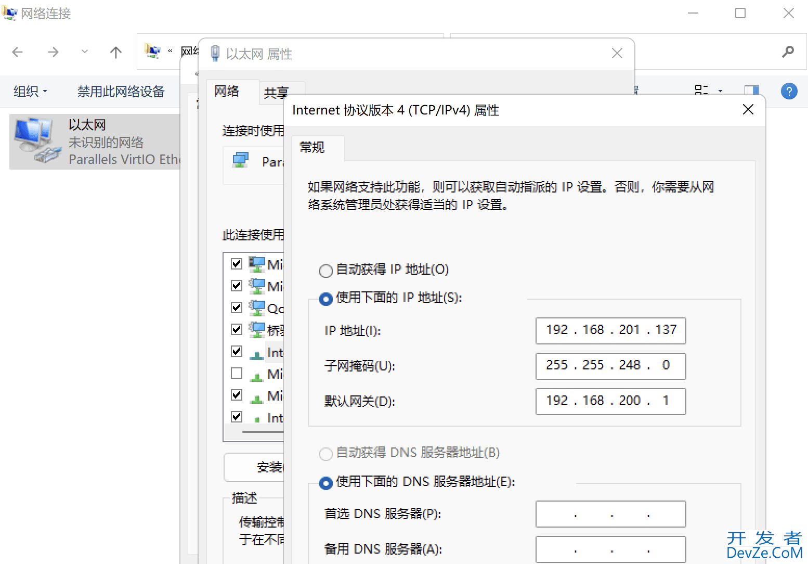Click the 安装 button
This screenshot has width=808, height=564.
point(254,467)
